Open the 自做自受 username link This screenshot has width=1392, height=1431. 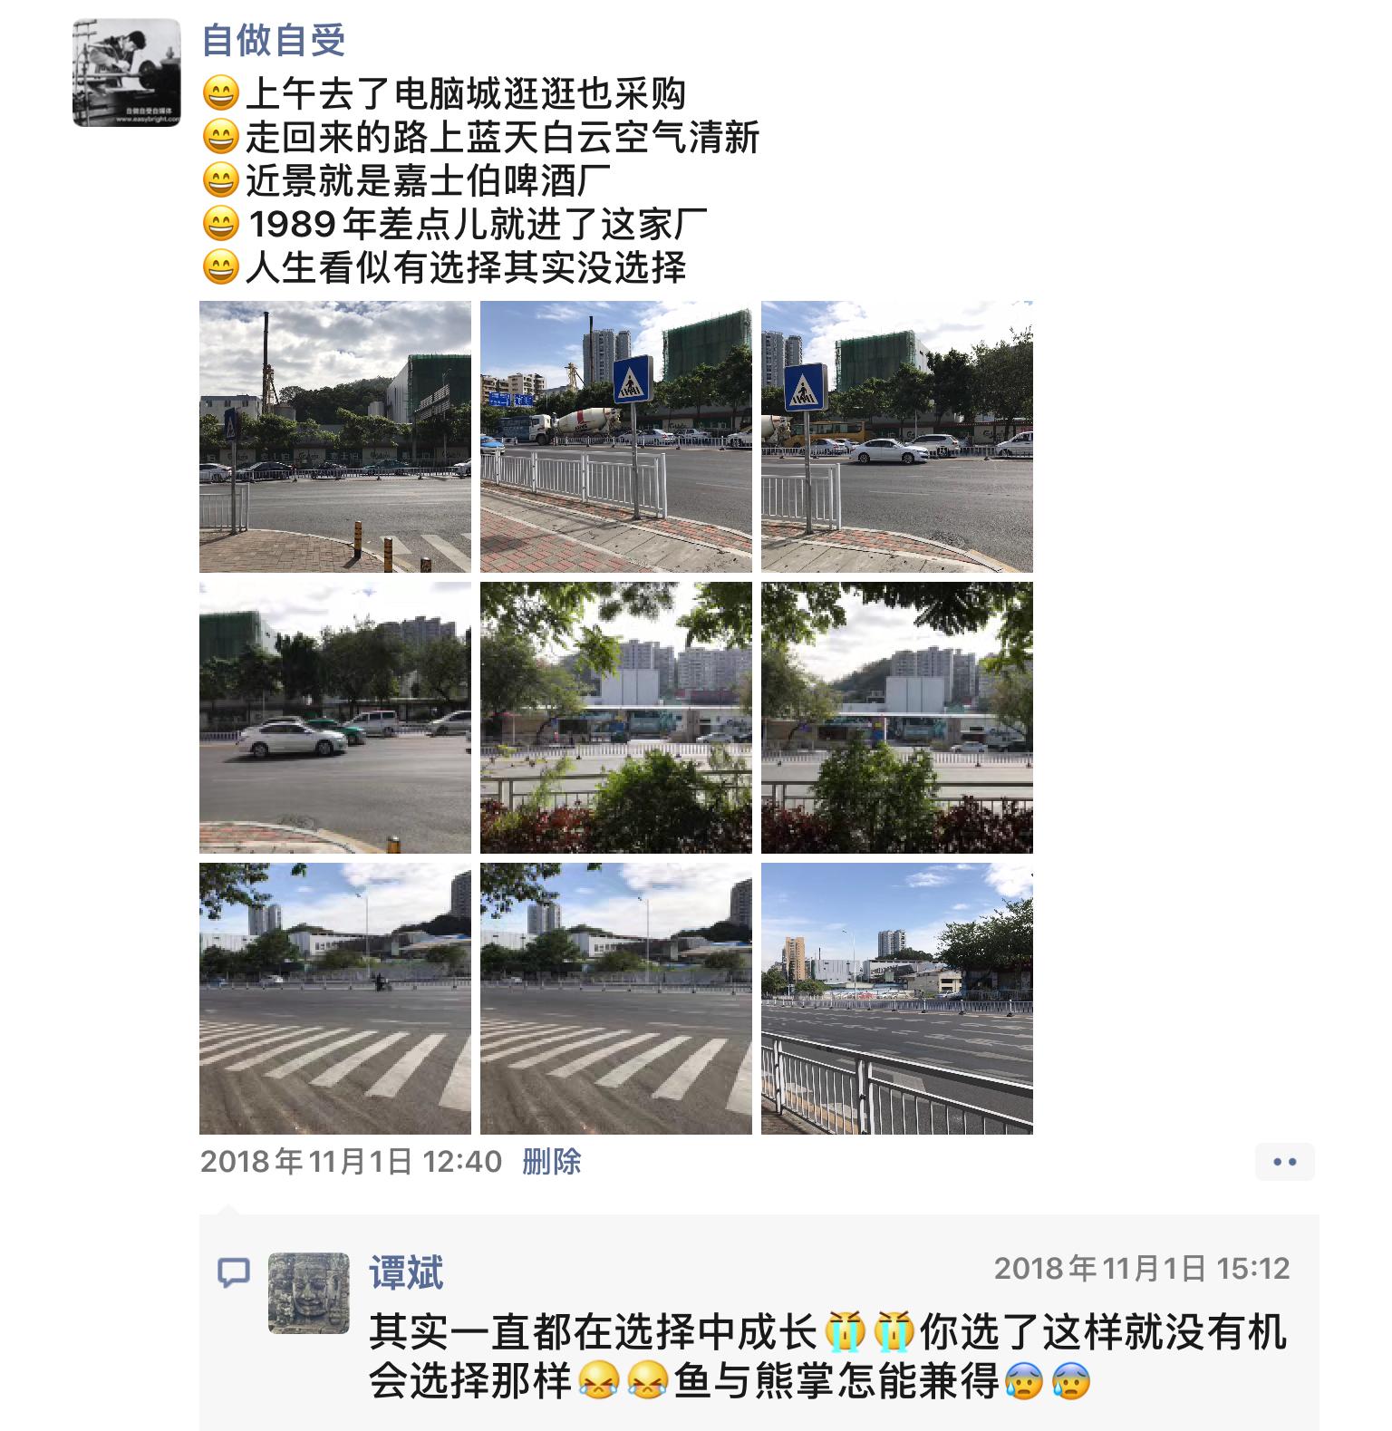tap(274, 41)
